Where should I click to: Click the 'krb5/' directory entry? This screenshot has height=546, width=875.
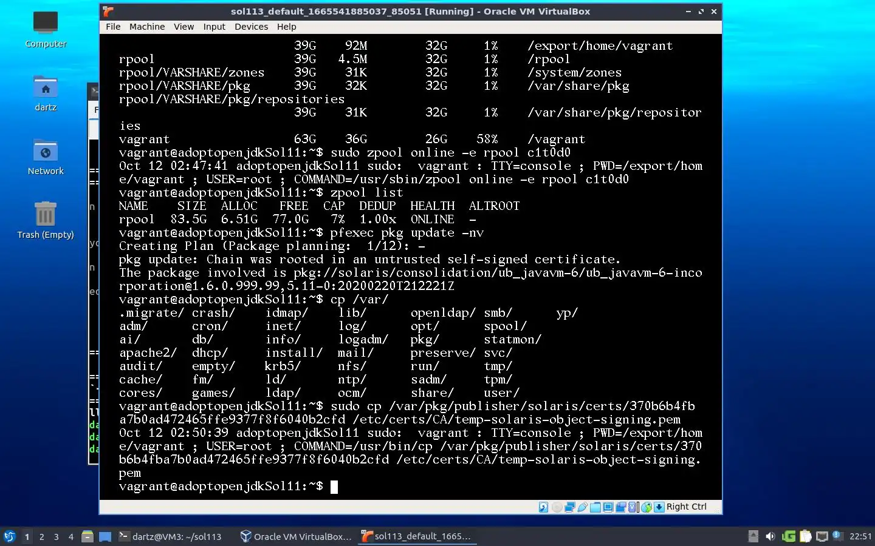[x=283, y=366]
